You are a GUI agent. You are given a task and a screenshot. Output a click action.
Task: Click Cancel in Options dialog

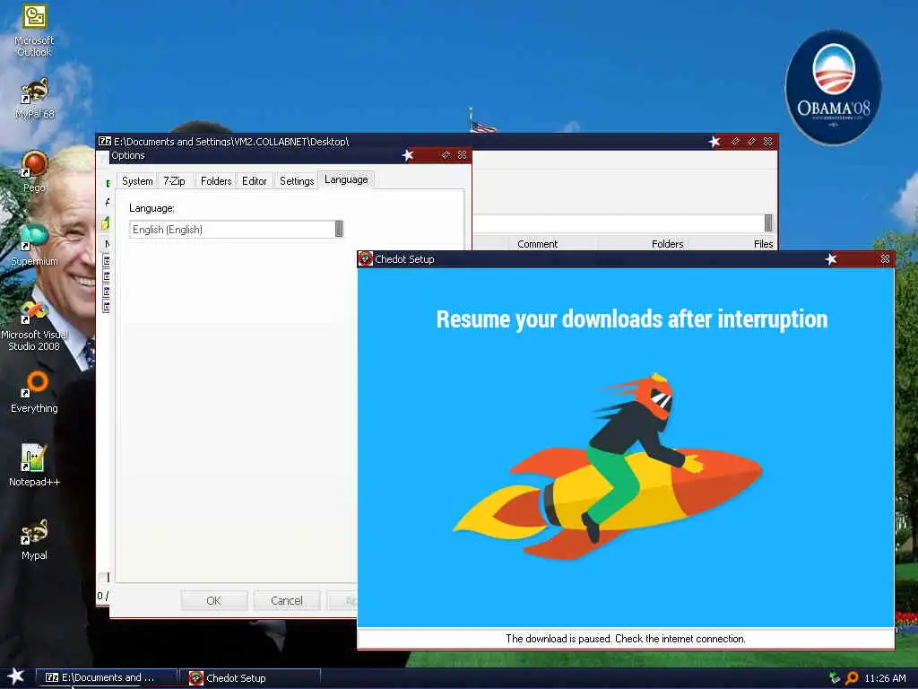[x=287, y=600]
